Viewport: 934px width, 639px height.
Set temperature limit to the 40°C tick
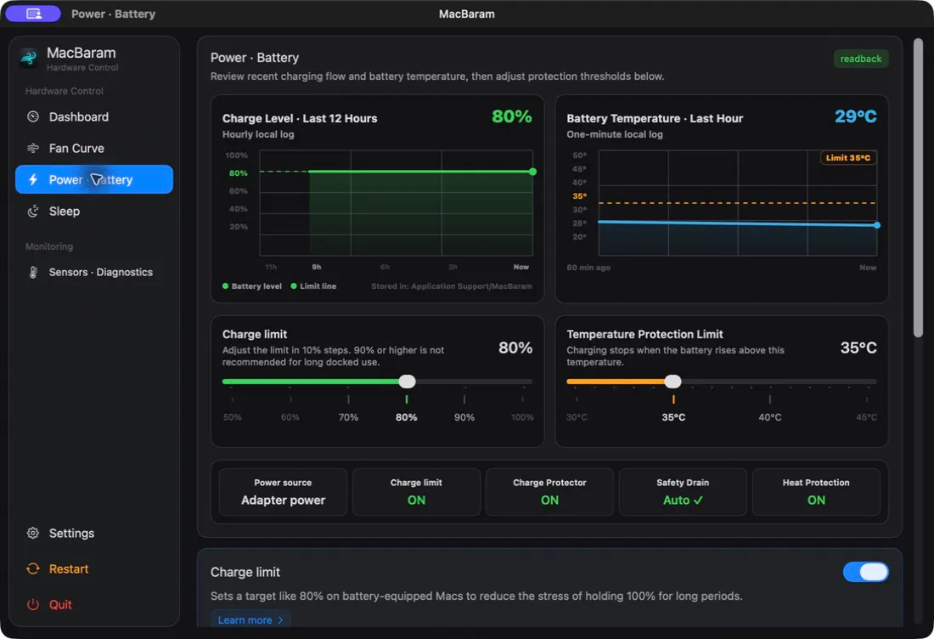click(769, 399)
